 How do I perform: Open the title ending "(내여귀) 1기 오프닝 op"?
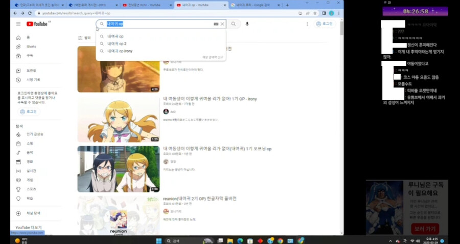point(217,149)
